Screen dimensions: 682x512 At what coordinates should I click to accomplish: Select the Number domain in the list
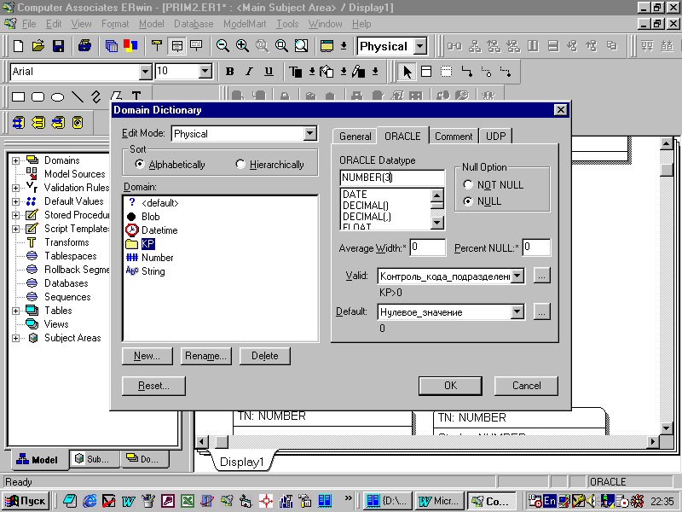158,258
